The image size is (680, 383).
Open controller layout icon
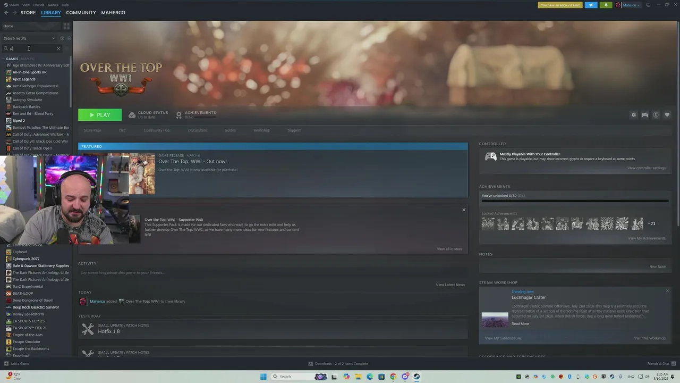(x=644, y=115)
